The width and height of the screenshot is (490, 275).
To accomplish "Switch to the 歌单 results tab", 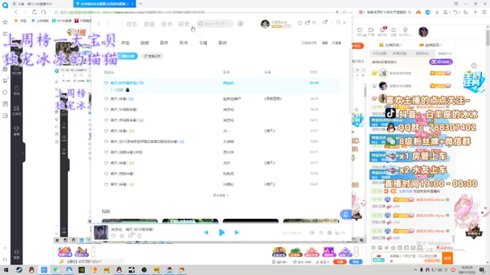I will click(x=164, y=43).
